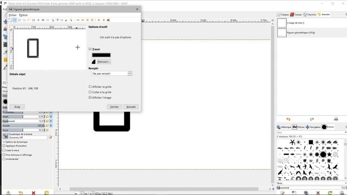Delete brush red X icon

pos(318,193)
